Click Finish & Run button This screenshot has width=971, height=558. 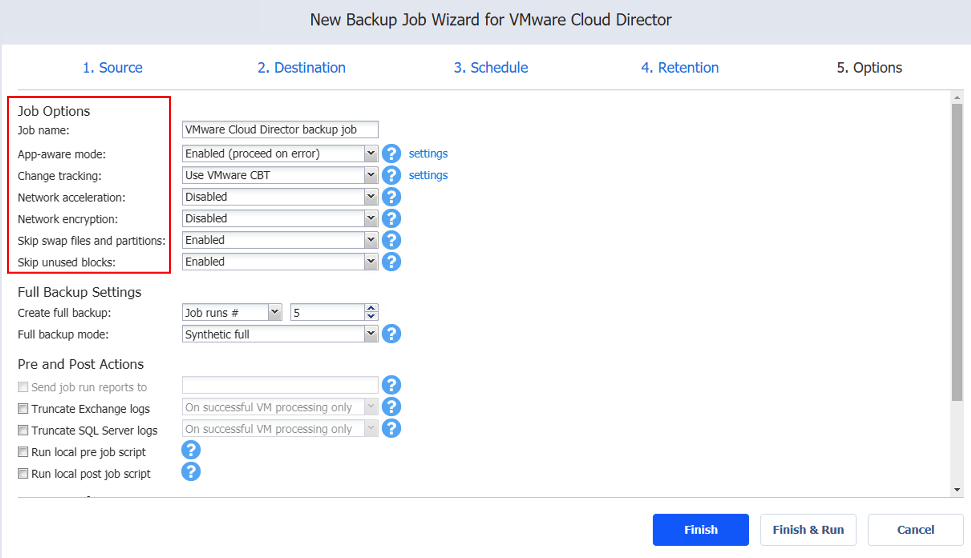click(808, 530)
